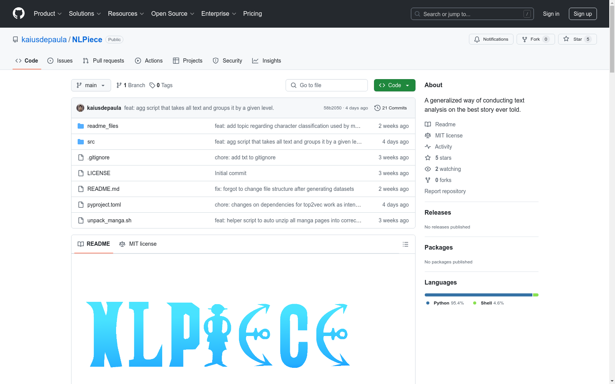Click the pyproject.toml file icon
The image size is (615, 384).
pyautogui.click(x=81, y=205)
